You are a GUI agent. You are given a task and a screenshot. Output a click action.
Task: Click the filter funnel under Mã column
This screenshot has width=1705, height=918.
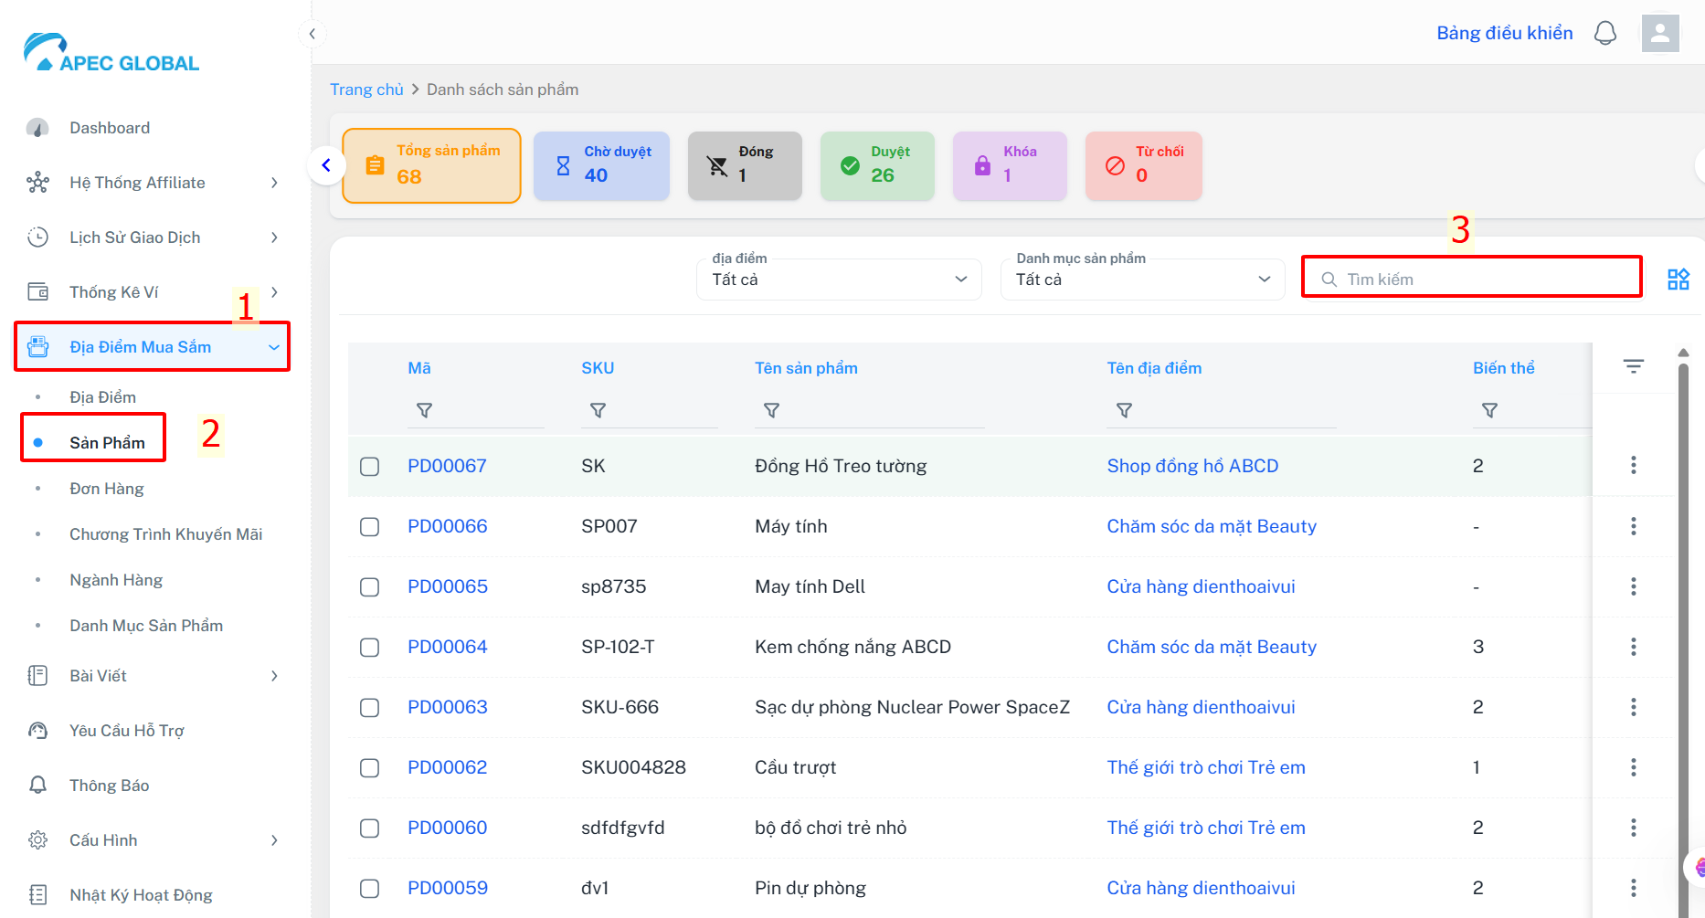pyautogui.click(x=425, y=411)
